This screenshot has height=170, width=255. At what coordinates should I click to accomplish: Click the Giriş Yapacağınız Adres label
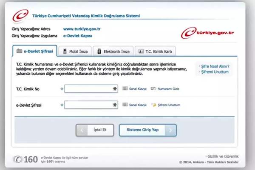click(31, 29)
